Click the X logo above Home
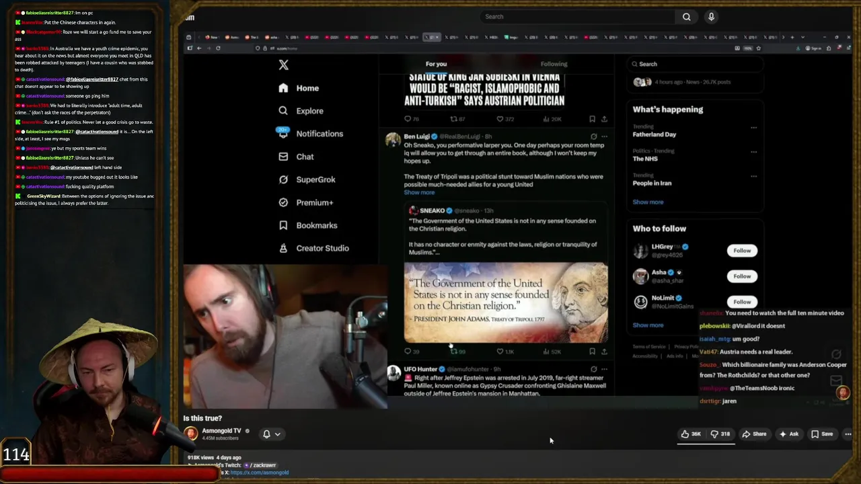 283,65
